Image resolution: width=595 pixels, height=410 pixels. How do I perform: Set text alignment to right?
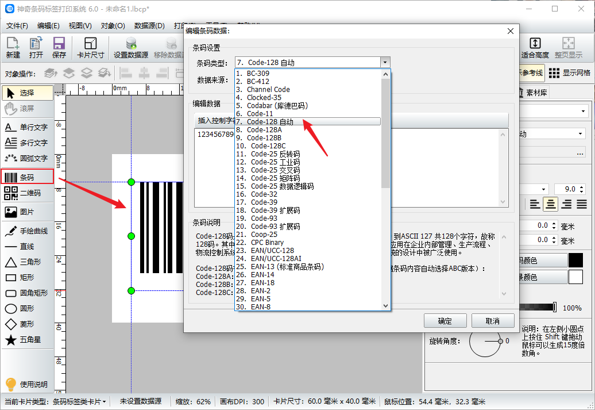coord(566,205)
